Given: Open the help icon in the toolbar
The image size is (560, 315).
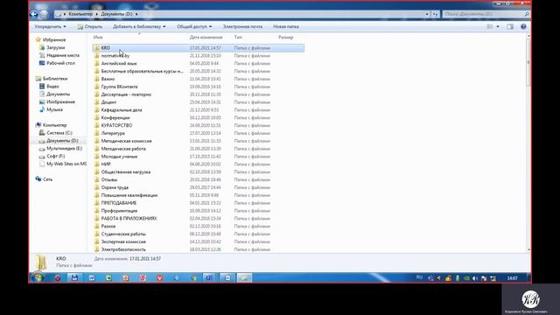Looking at the screenshot, I should (x=523, y=26).
